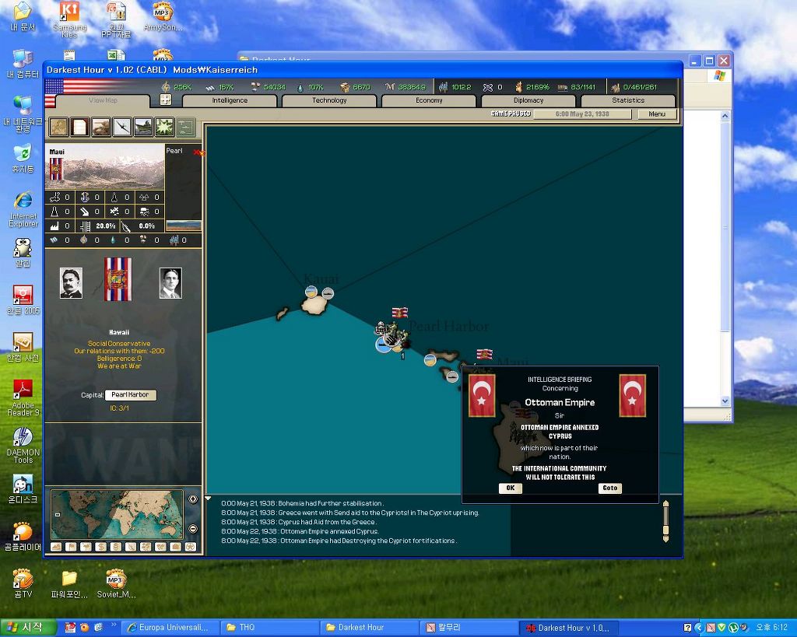Open Internet Explorer desktop icon
The image size is (797, 637).
[x=23, y=208]
